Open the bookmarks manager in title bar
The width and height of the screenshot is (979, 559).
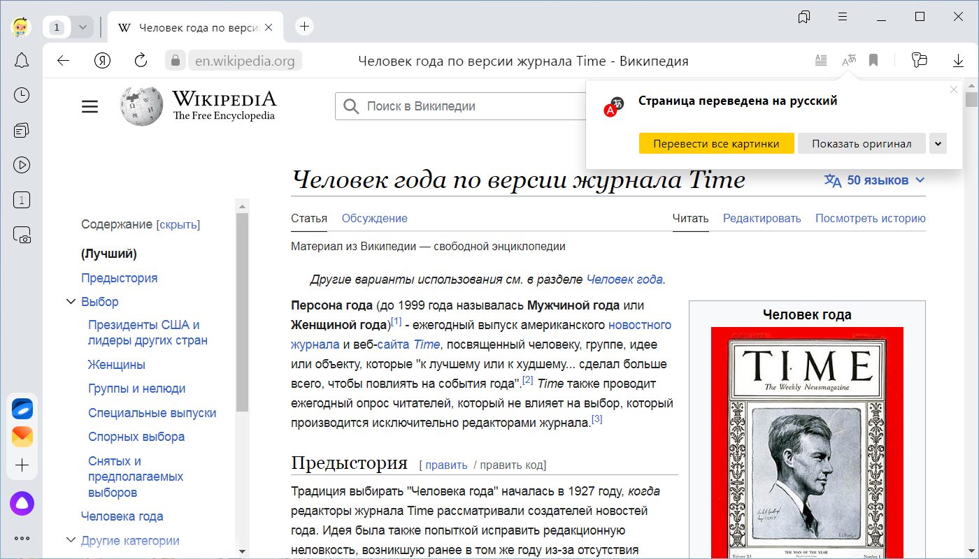pos(803,17)
